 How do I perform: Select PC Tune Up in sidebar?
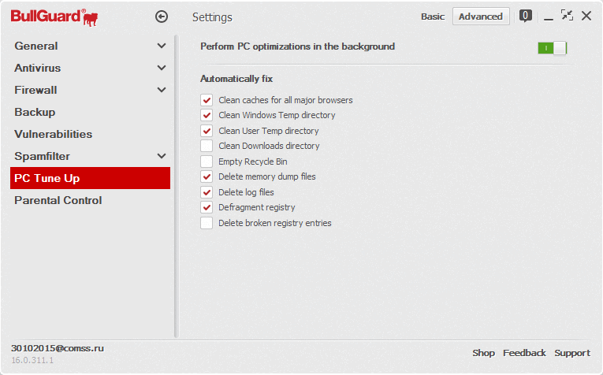[x=90, y=178]
